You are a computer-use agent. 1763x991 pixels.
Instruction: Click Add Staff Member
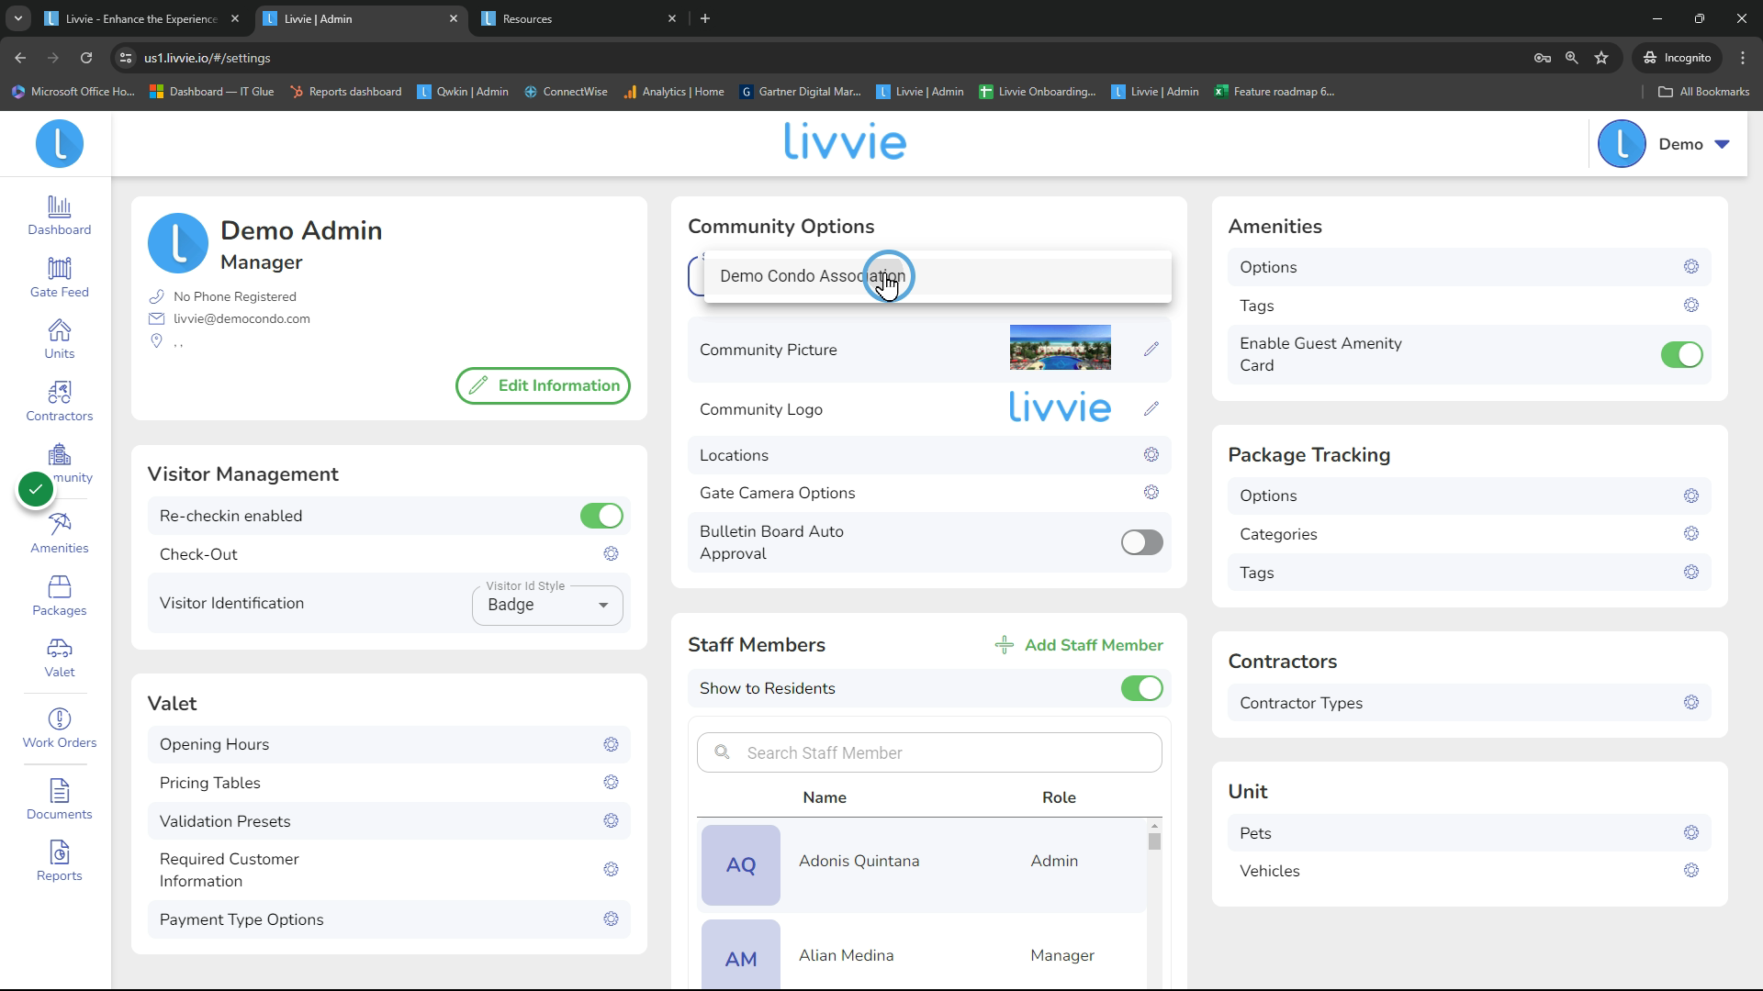pos(1079,645)
